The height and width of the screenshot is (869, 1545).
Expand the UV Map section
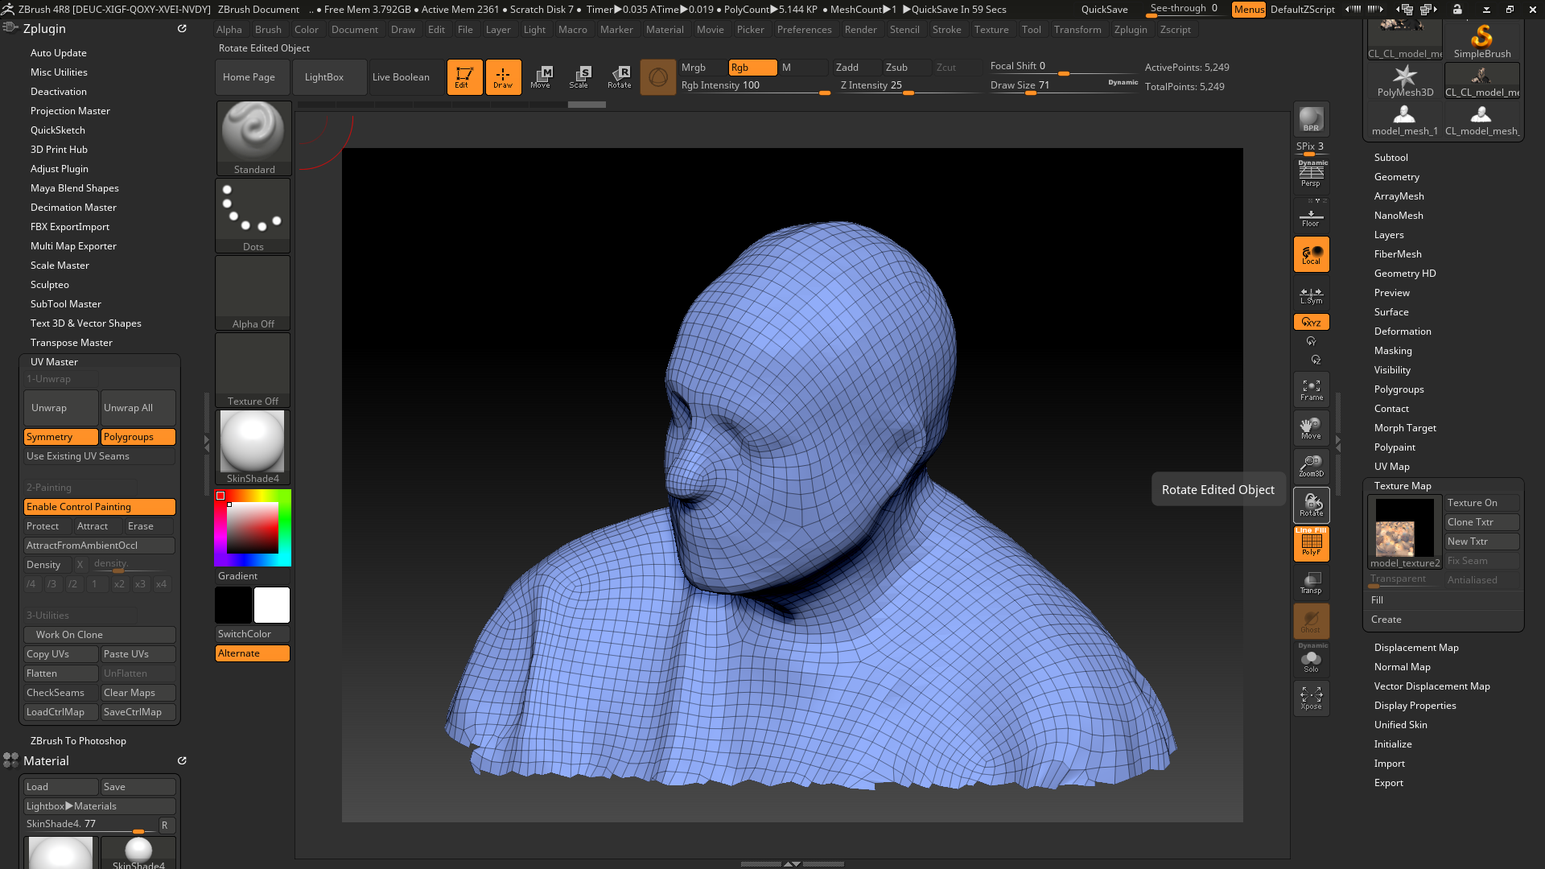coord(1391,467)
